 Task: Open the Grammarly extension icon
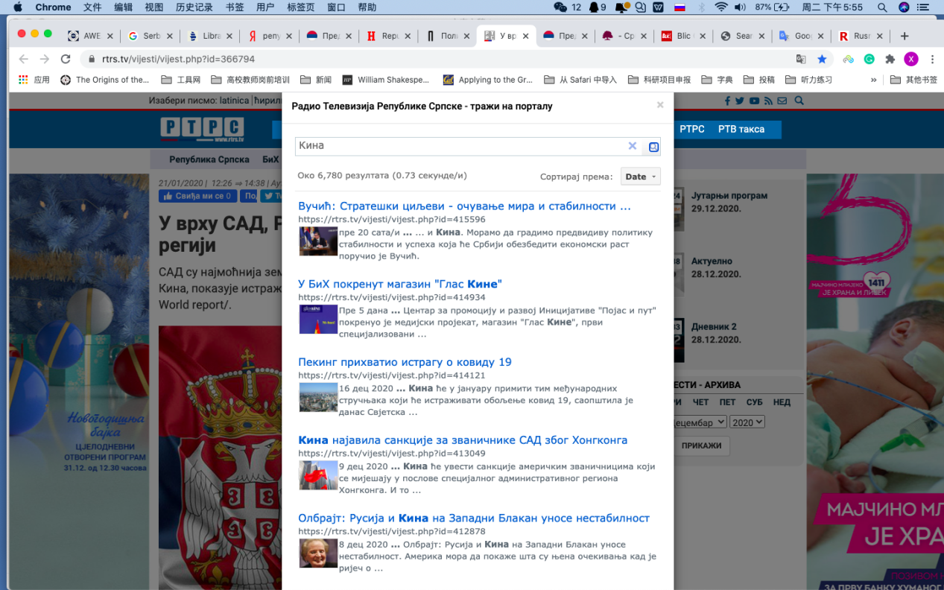click(869, 59)
